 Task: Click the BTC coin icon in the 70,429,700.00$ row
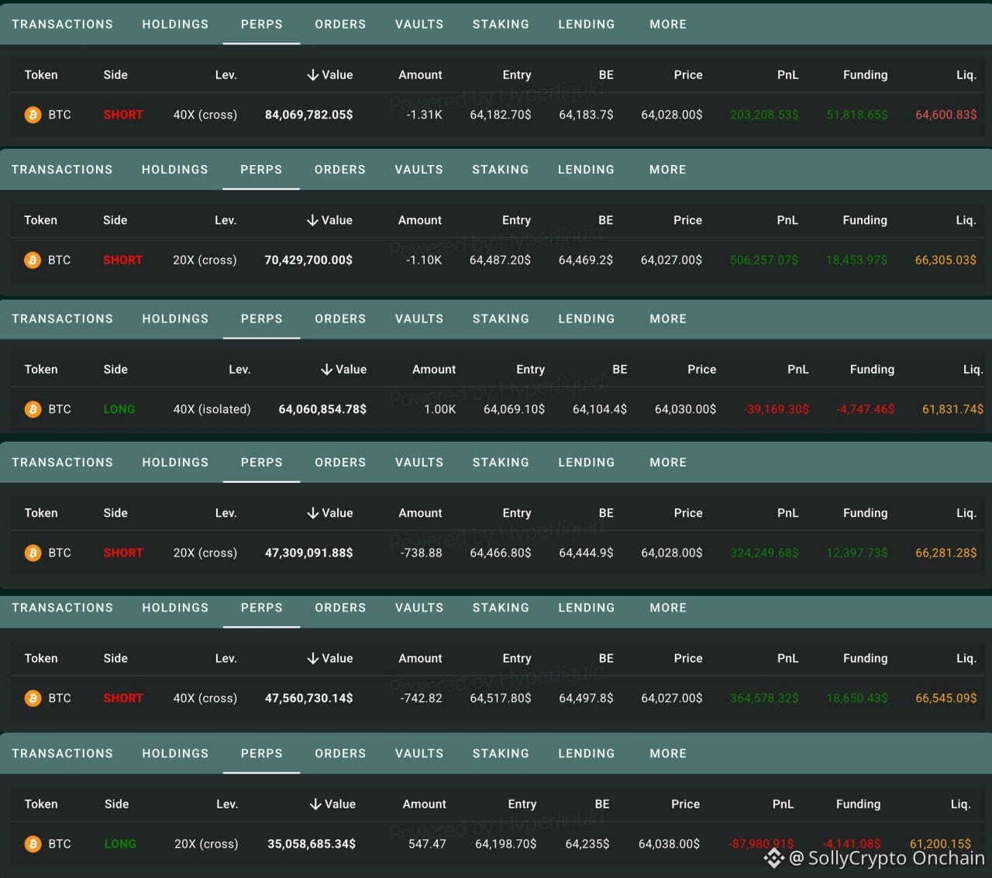tap(33, 260)
